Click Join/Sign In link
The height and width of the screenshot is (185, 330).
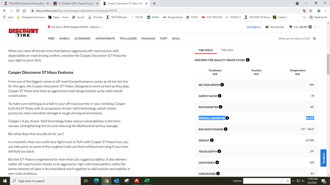(253, 27)
